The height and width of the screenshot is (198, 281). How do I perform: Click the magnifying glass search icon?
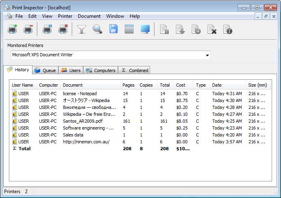click(97, 29)
